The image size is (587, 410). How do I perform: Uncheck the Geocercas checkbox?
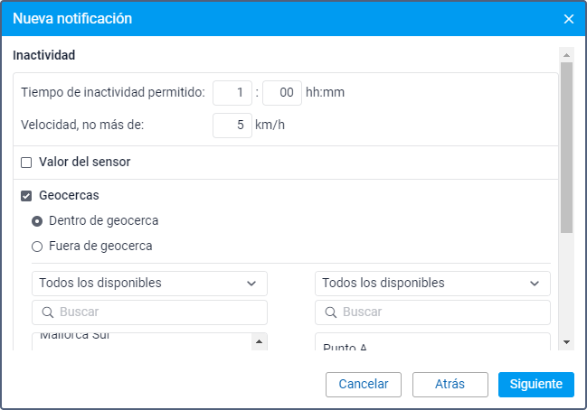(x=26, y=195)
